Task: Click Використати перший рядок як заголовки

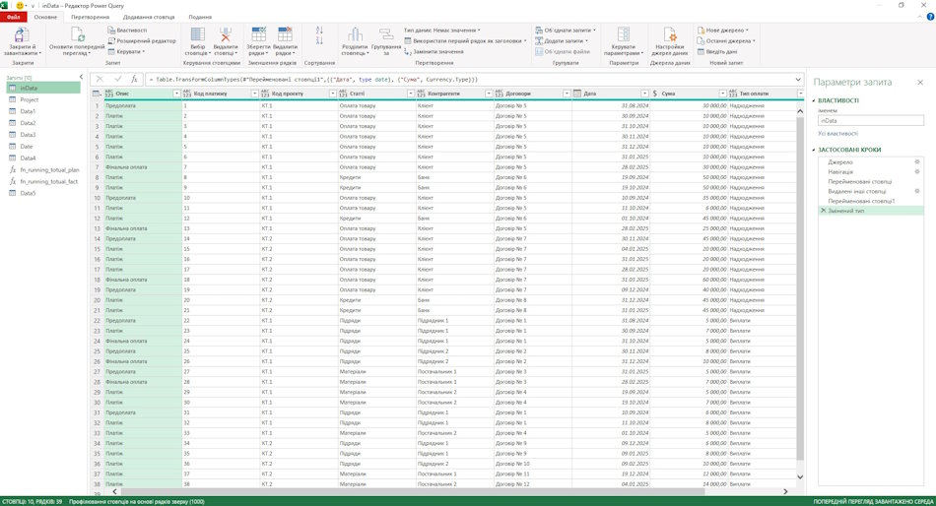Action: (466, 40)
